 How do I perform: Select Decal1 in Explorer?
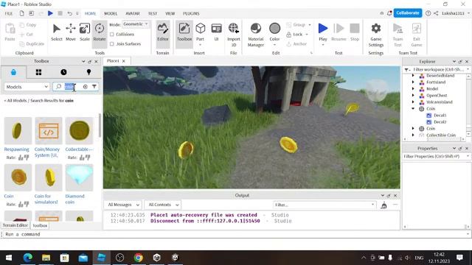tap(440, 115)
